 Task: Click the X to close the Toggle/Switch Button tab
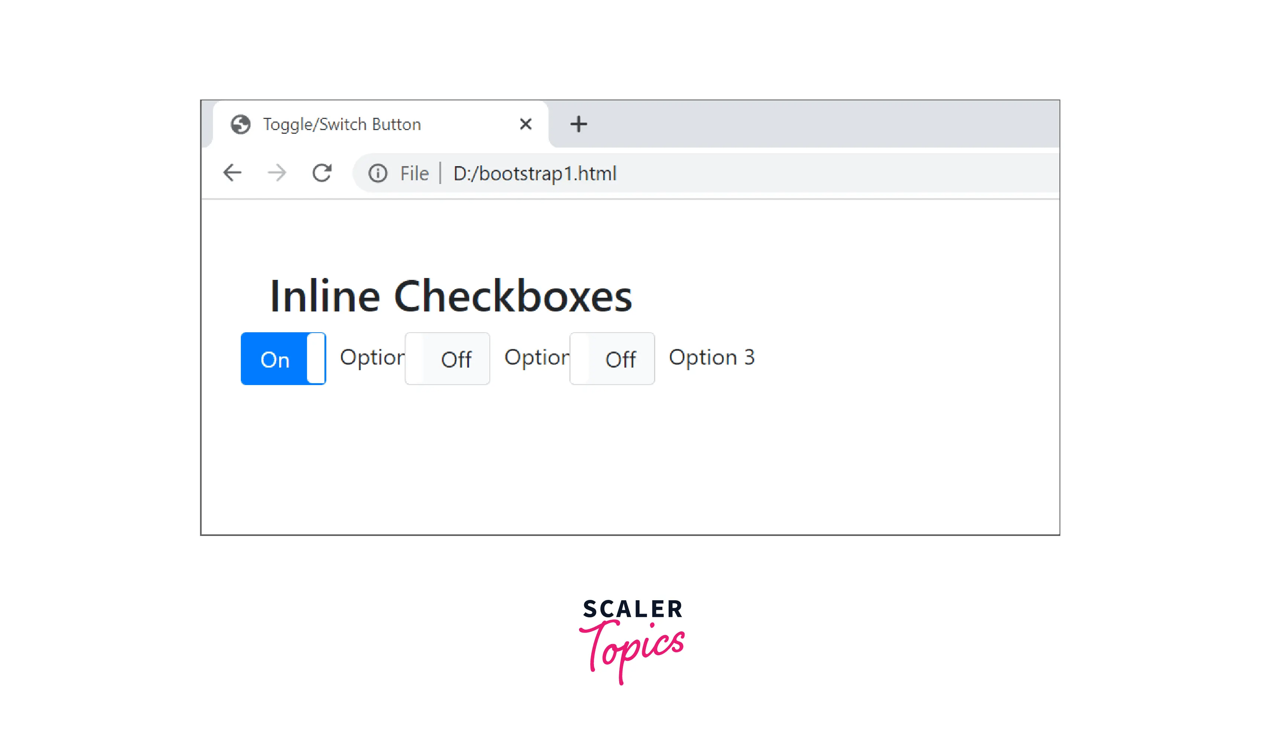click(x=526, y=124)
